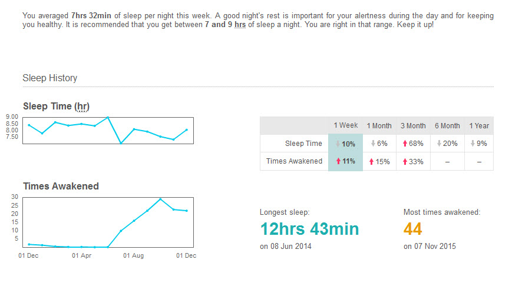Switch to the 1 Month column

click(379, 126)
